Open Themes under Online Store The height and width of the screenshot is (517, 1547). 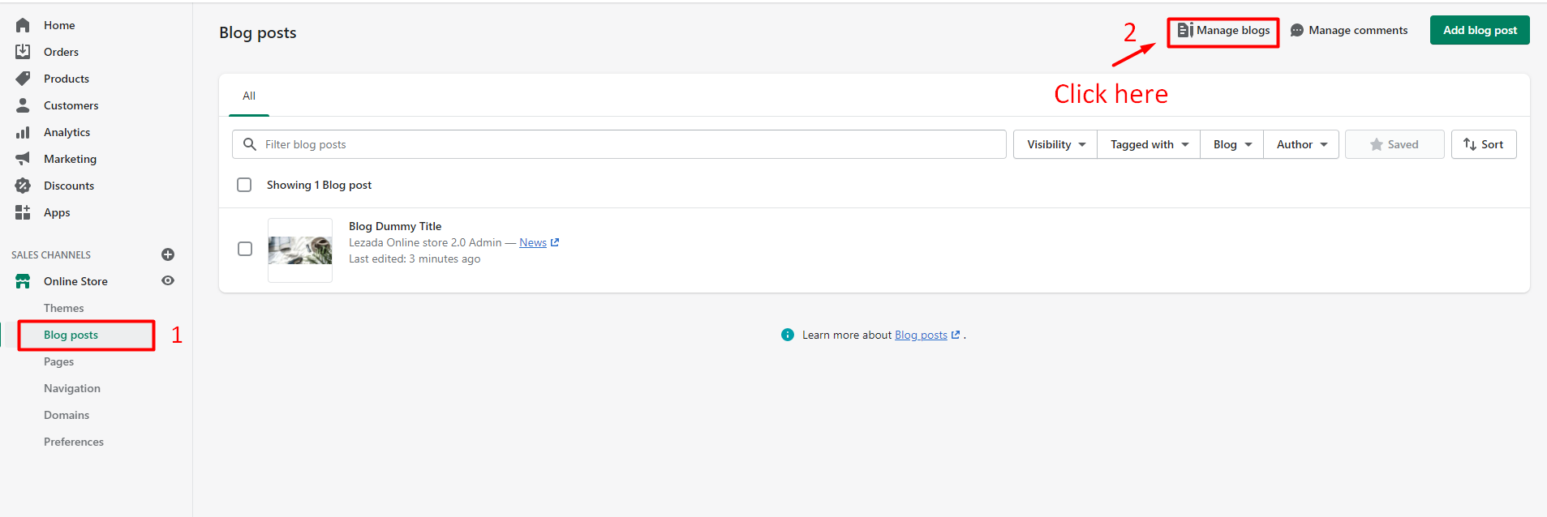pos(63,308)
